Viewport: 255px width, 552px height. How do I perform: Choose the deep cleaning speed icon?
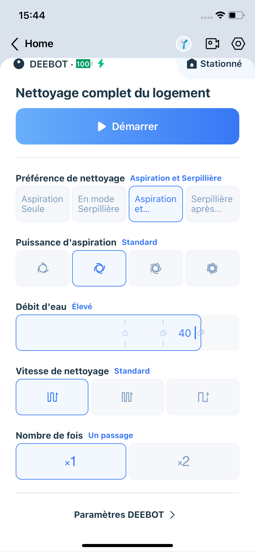[127, 397]
